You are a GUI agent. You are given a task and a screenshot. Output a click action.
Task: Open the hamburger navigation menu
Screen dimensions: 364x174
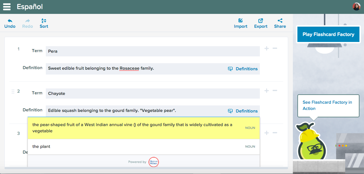7,6
